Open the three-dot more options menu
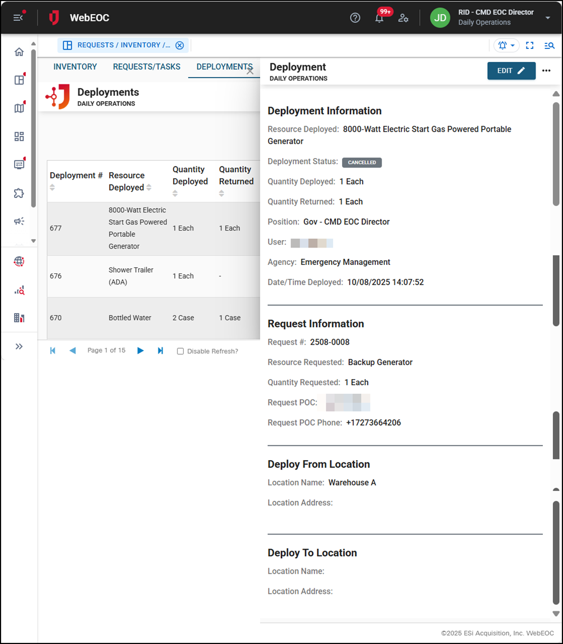563x644 pixels. (546, 71)
